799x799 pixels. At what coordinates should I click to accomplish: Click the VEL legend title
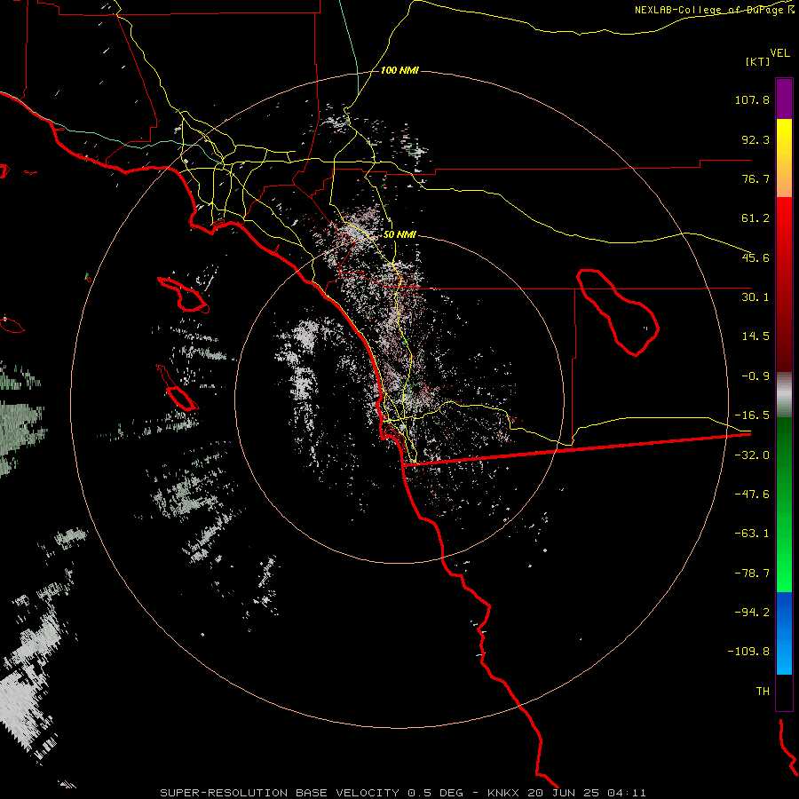(779, 53)
